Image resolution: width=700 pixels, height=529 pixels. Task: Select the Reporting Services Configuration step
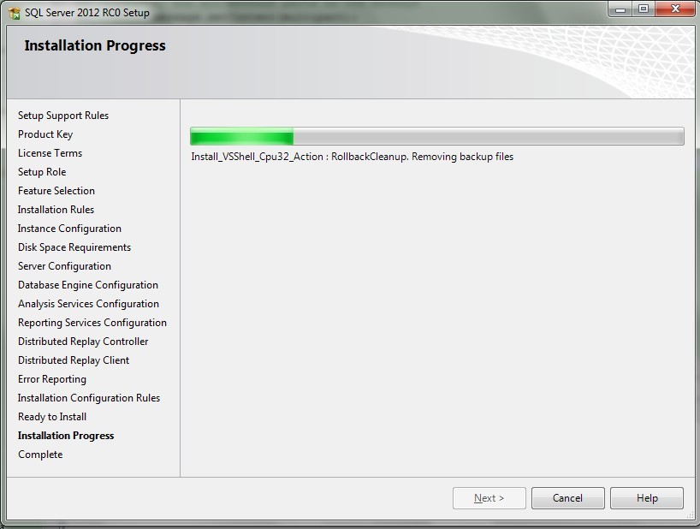[x=92, y=323]
